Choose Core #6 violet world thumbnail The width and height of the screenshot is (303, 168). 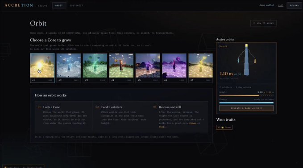174,68
